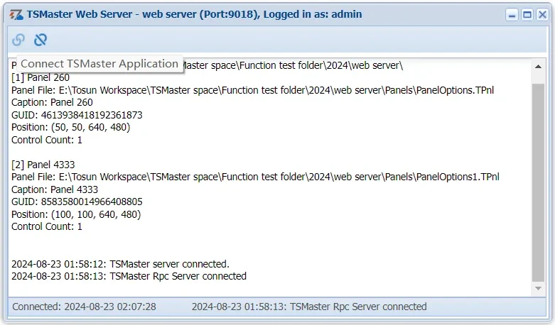
Task: Click status bar 'TSMaster Rpc Server connected' message
Action: [x=309, y=307]
